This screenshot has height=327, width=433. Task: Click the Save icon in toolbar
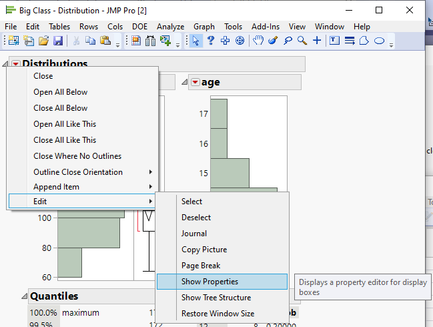58,41
